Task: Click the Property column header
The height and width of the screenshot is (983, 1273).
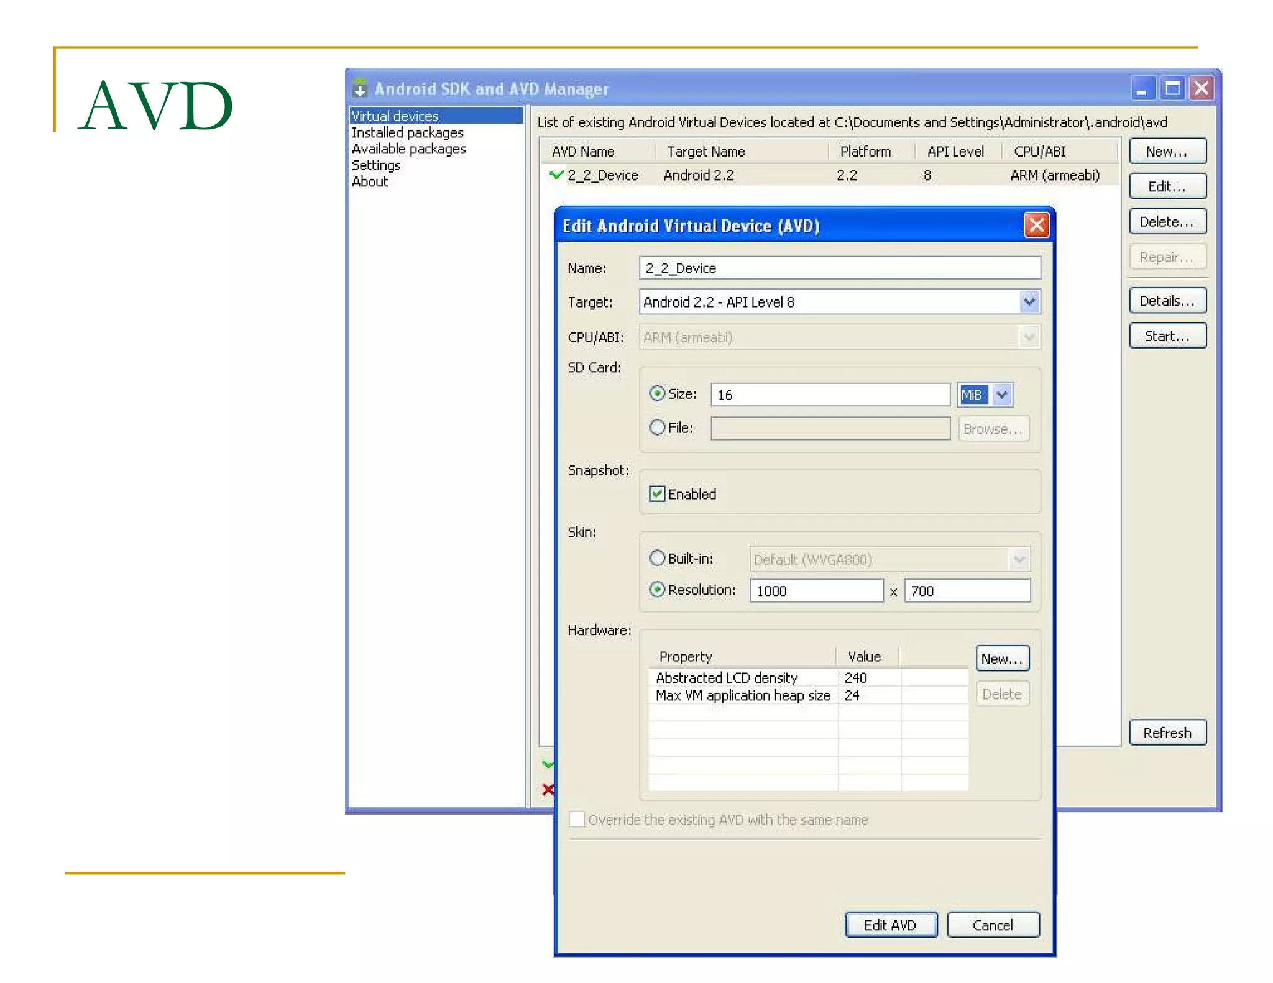Action: (743, 656)
